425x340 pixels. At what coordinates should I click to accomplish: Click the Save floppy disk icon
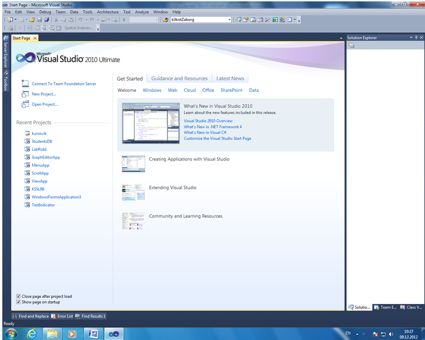coord(40,19)
